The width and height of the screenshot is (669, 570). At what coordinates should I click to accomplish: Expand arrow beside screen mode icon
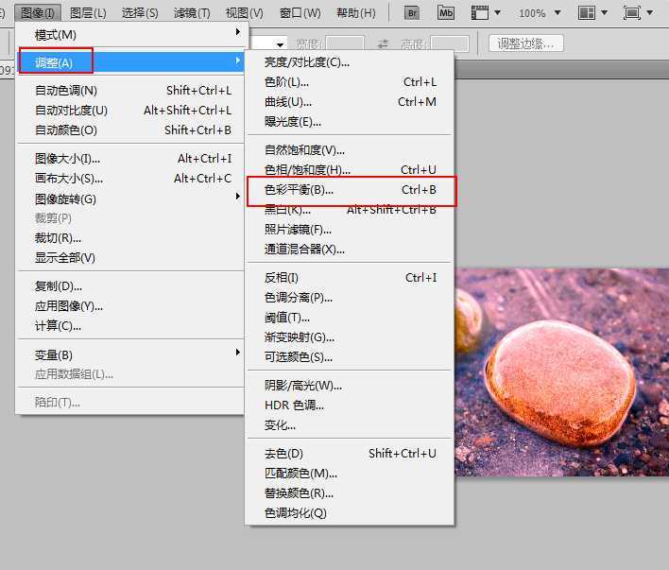tap(649, 13)
